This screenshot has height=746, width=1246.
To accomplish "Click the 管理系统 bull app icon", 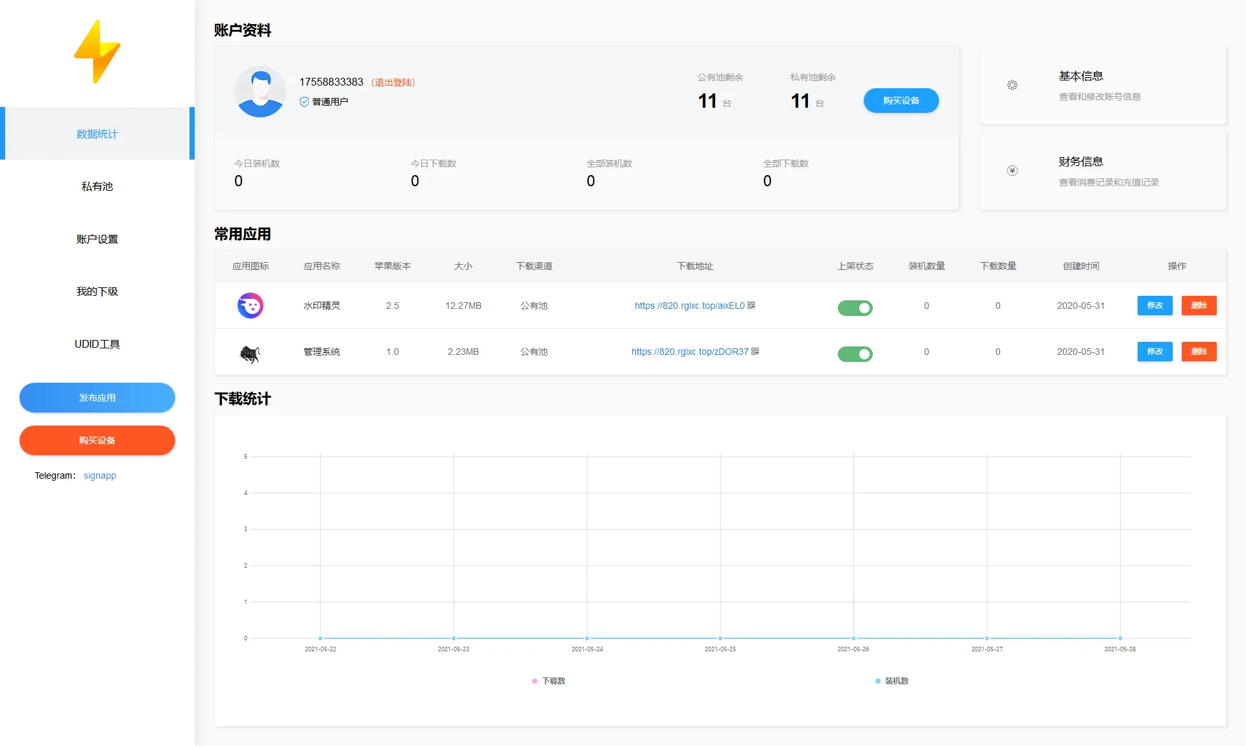I will point(250,352).
